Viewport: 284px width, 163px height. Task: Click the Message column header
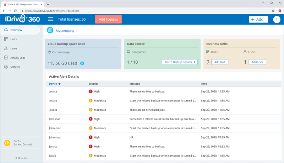click(x=135, y=84)
